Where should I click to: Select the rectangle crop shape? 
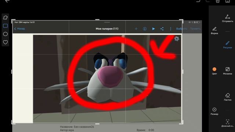6,26
